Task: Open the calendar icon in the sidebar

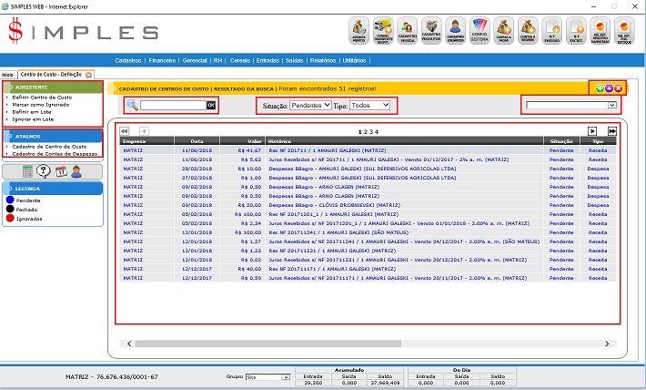Action: [x=60, y=171]
